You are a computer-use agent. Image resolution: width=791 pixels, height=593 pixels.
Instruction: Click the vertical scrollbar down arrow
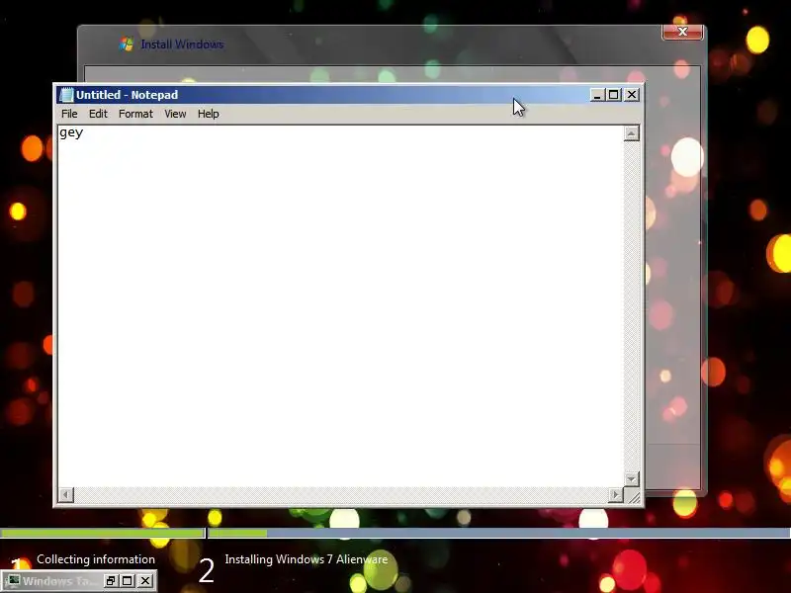point(632,478)
